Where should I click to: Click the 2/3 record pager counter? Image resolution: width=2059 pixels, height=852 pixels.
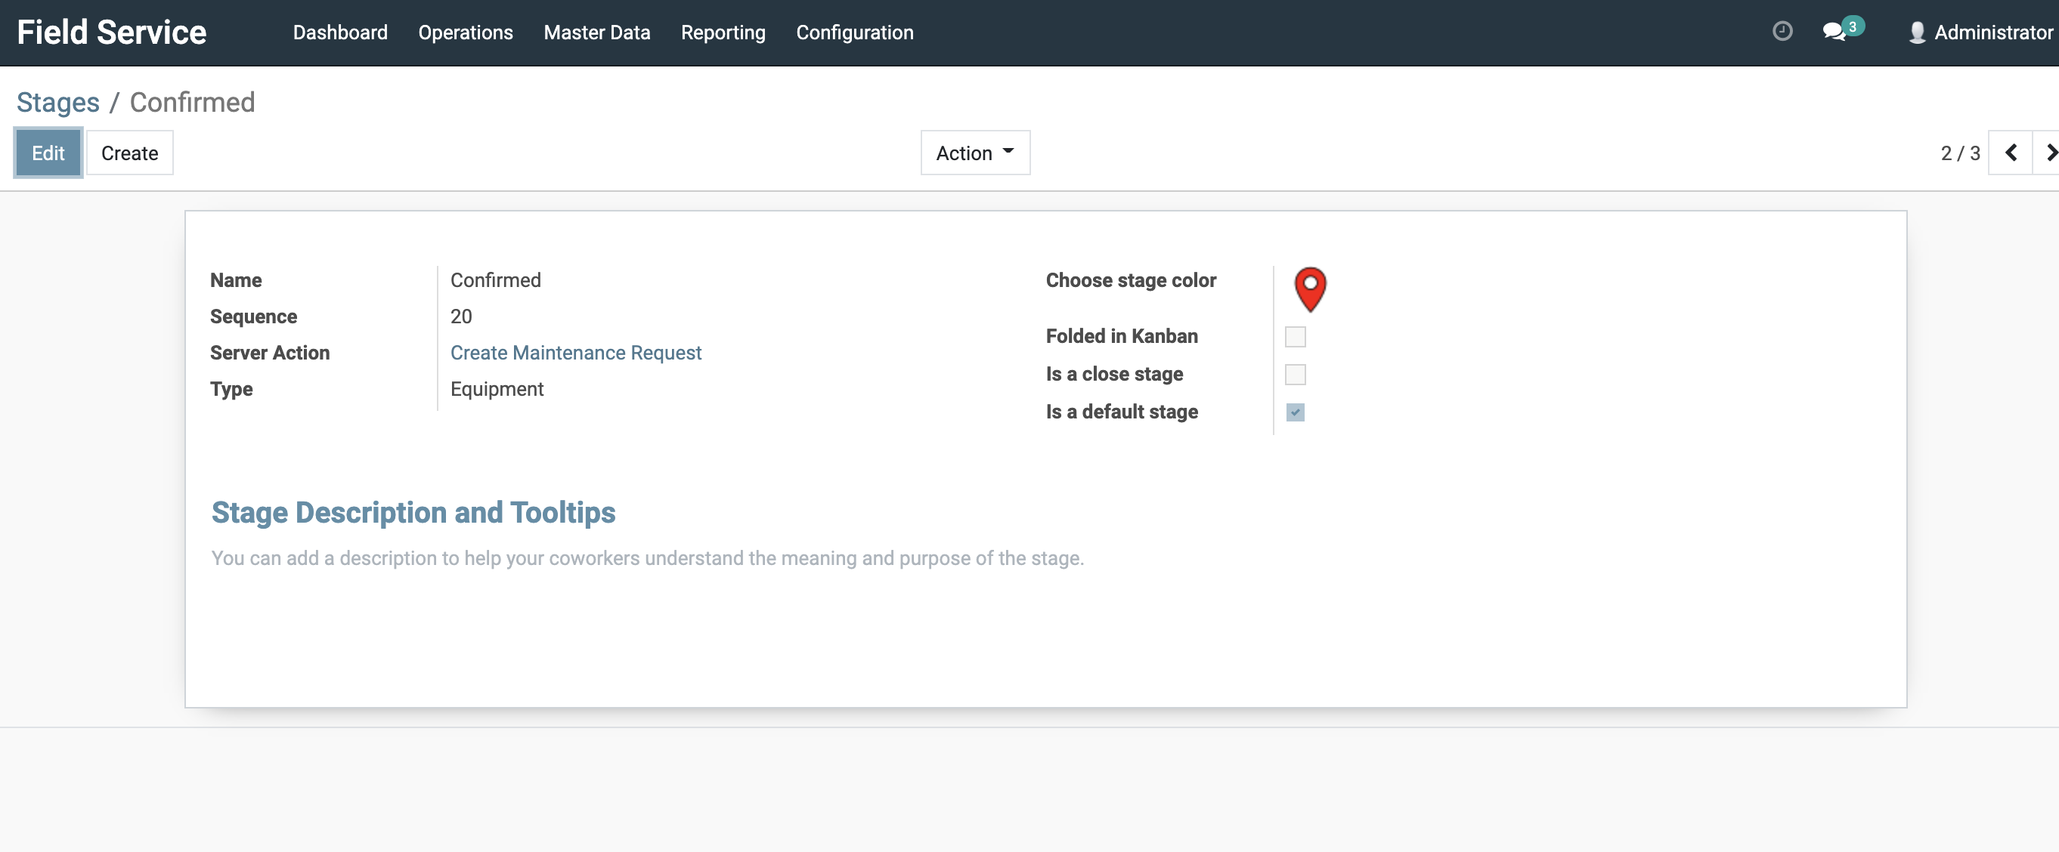click(x=1961, y=153)
